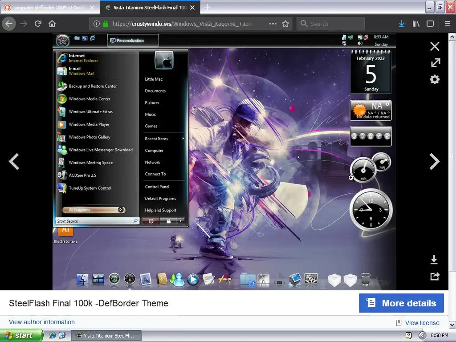Screen dimensions: 456x342
Task: Show site information icon in address bar
Action: pos(97,24)
